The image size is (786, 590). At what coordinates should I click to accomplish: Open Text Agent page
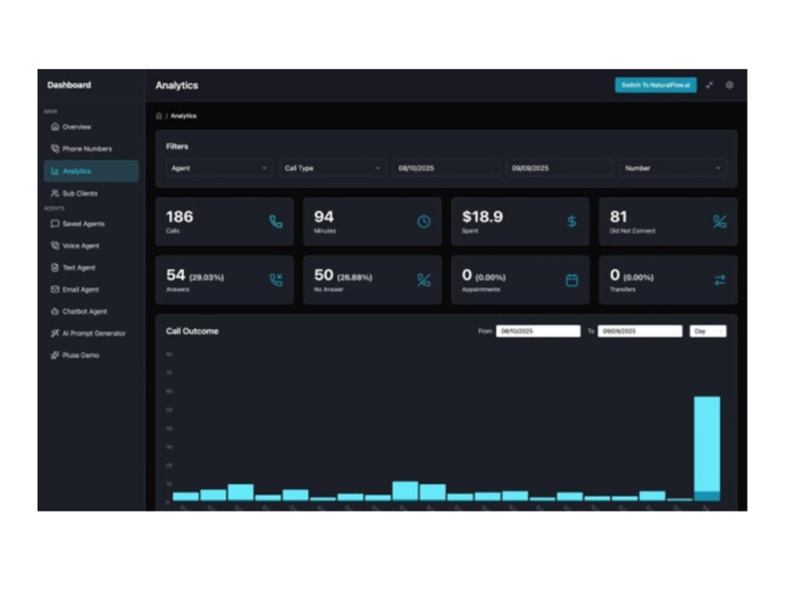[90, 267]
